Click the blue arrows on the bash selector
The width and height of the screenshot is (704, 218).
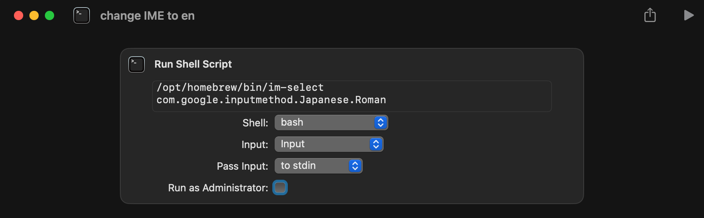[381, 123]
